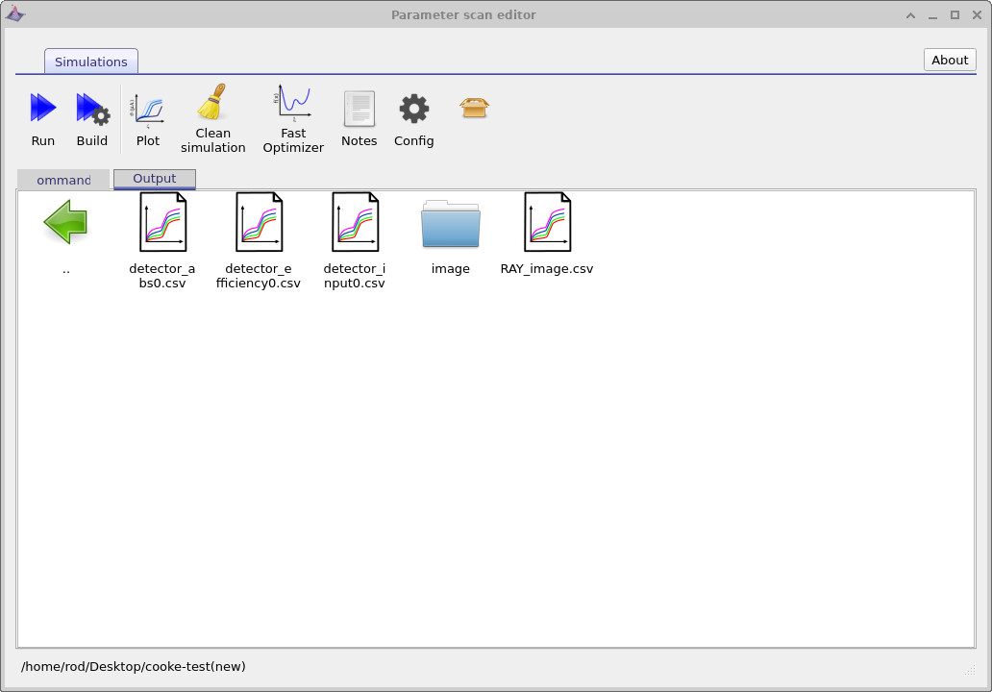Click the About button
The width and height of the screenshot is (992, 692).
pyautogui.click(x=949, y=60)
